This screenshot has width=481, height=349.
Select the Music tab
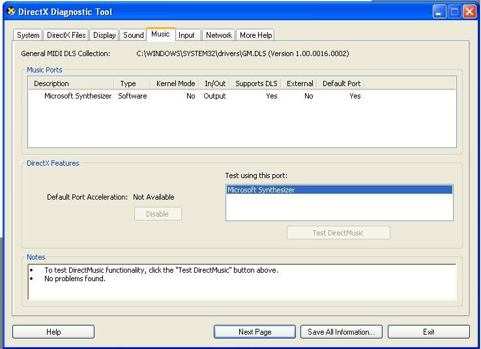point(160,34)
